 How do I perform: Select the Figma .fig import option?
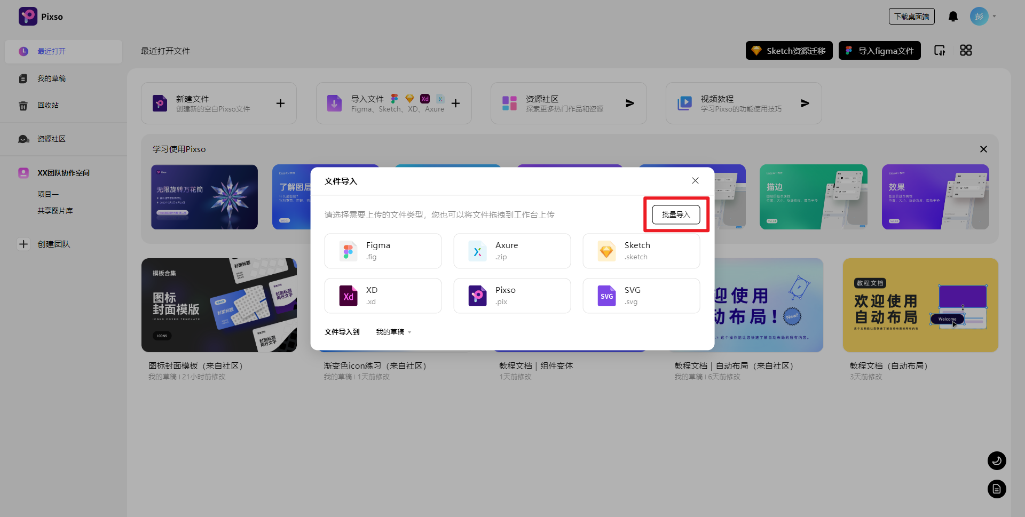383,251
